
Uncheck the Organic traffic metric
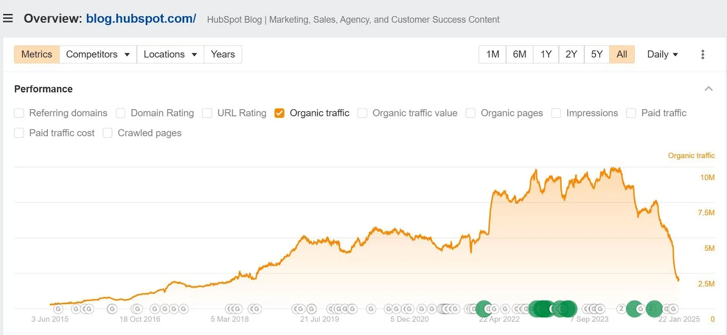(279, 113)
